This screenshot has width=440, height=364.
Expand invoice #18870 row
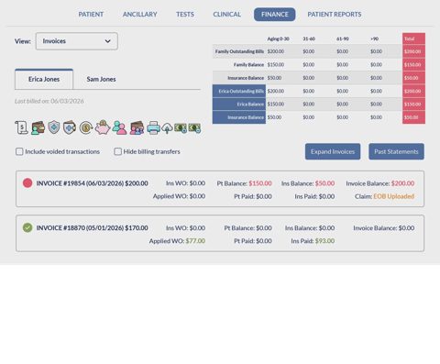click(x=220, y=234)
